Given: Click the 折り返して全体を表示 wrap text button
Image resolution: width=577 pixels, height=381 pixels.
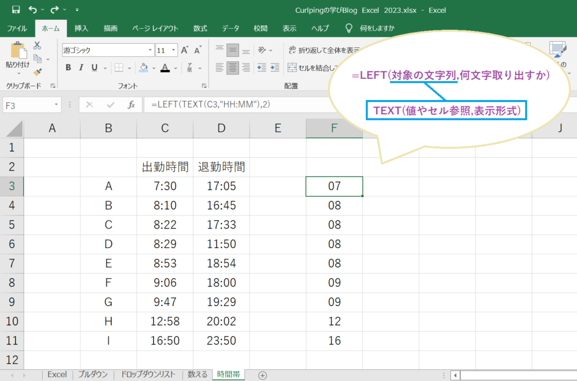Looking at the screenshot, I should click(x=324, y=50).
